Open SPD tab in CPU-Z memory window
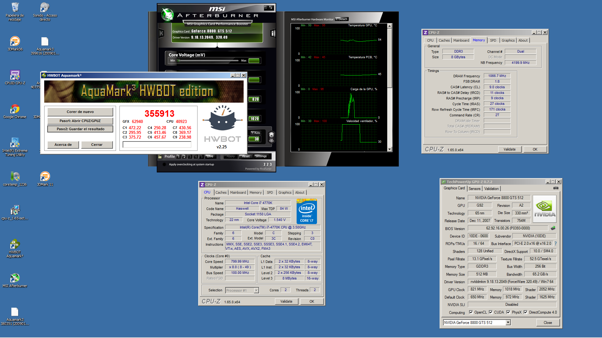Screen dimensions: 602x338 point(493,40)
